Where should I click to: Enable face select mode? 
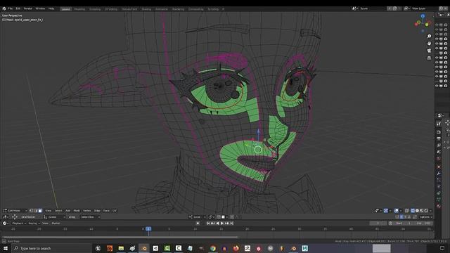tap(40, 211)
